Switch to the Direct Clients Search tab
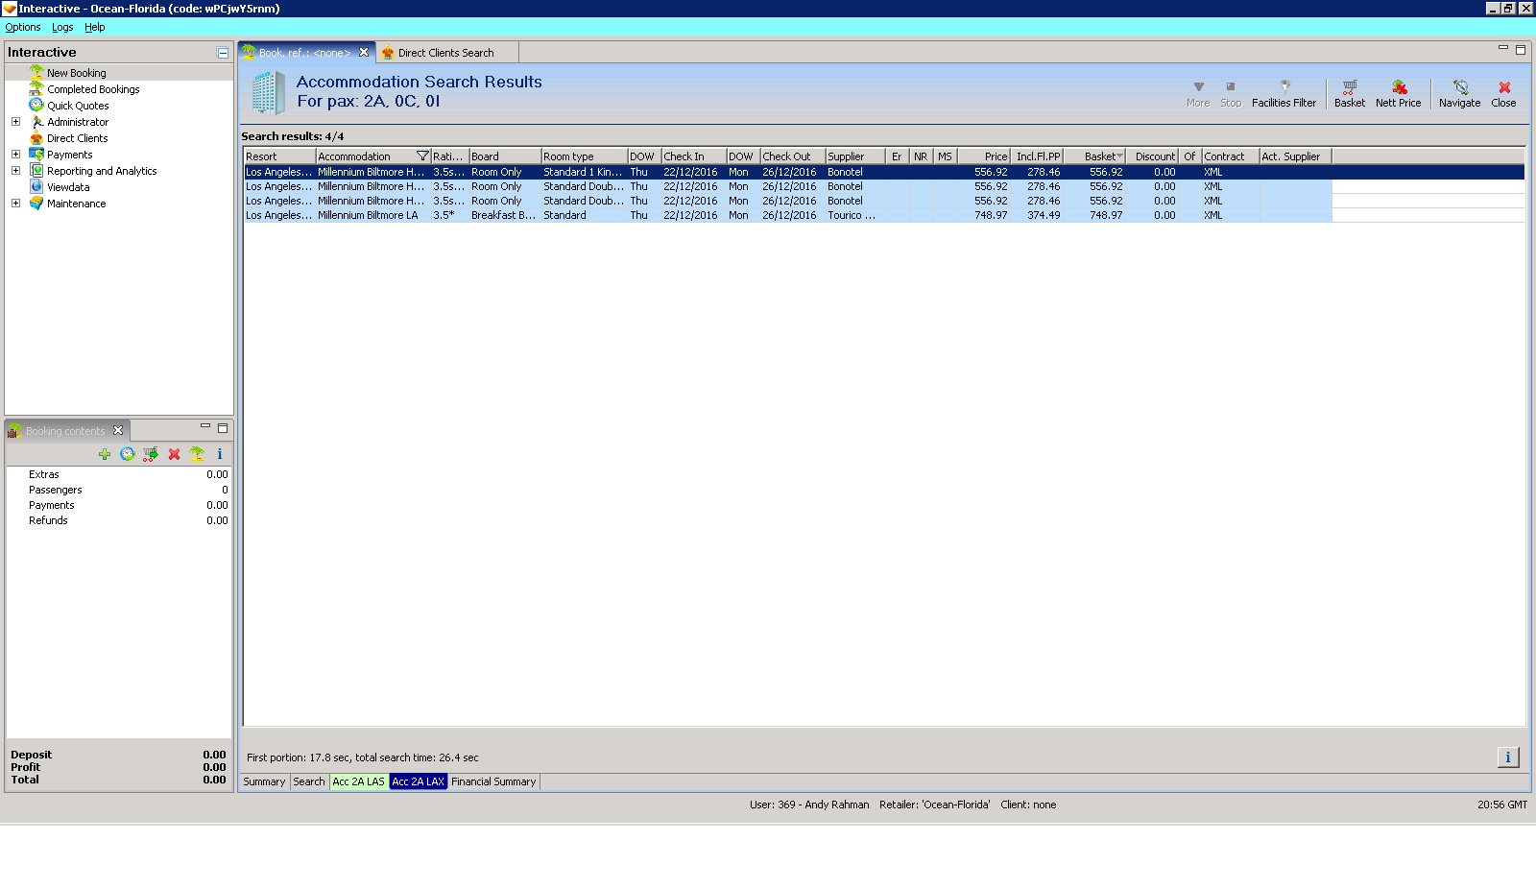The width and height of the screenshot is (1536, 889). coord(445,53)
